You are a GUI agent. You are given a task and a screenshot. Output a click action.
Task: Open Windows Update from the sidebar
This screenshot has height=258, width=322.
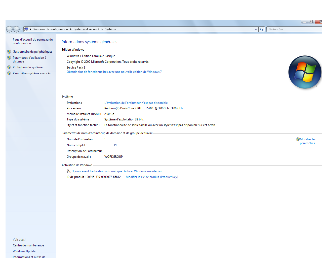pyautogui.click(x=24, y=251)
